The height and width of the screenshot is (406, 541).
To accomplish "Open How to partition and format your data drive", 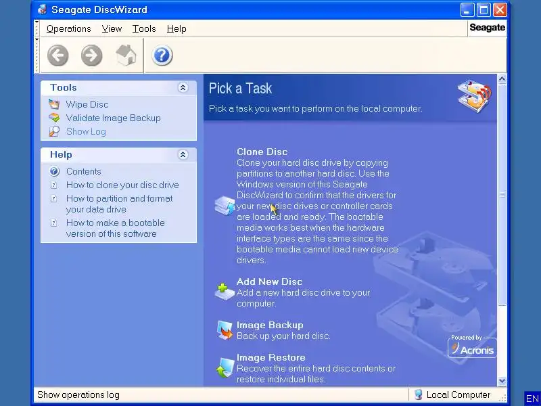I will click(120, 204).
